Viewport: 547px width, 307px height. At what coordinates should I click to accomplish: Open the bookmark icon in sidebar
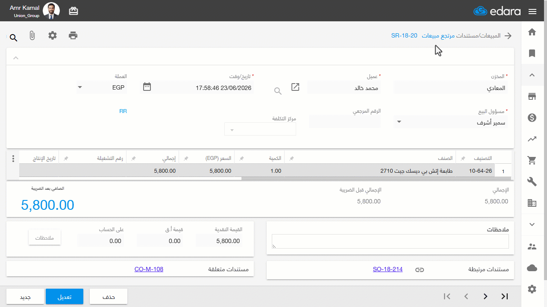coord(532,53)
